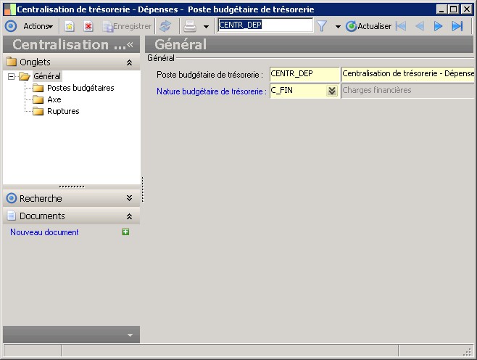
Task: Click the Recherche circle icon
Action: 12,198
